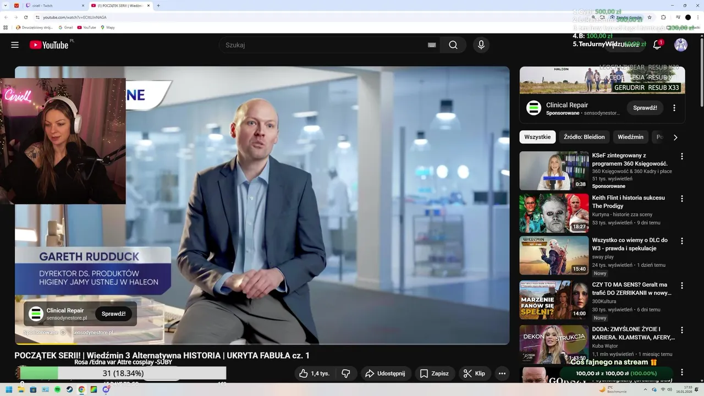Click Sprawdź! in sidebar Clinical Repair ad

[x=645, y=108]
